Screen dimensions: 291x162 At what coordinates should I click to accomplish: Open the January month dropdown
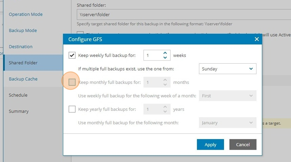point(228,123)
